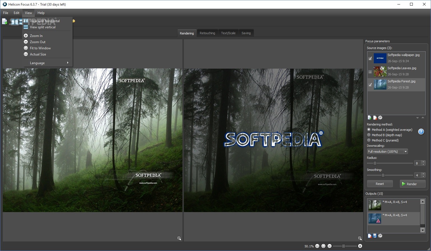Choose View split horizontal
This screenshot has width=431, height=251.
47,21
